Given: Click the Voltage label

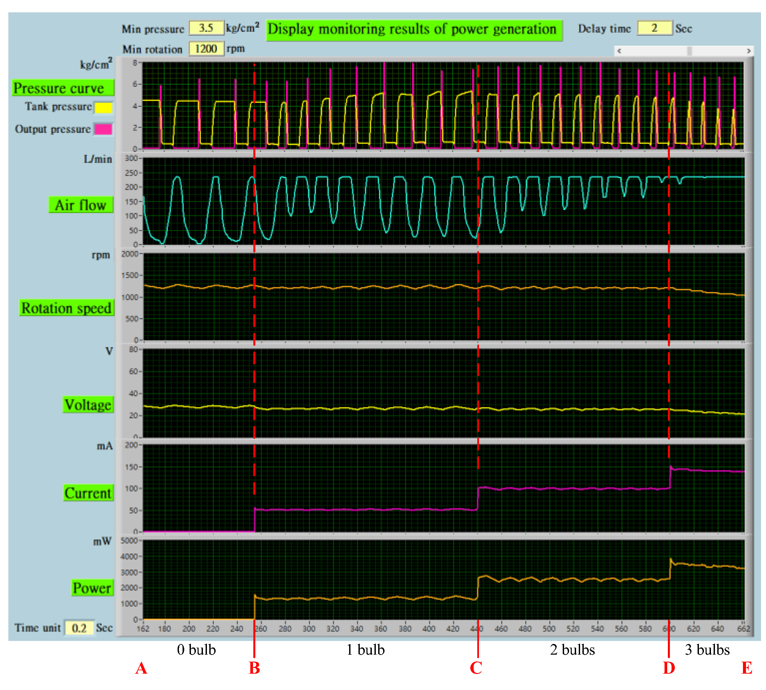Looking at the screenshot, I should (x=88, y=404).
